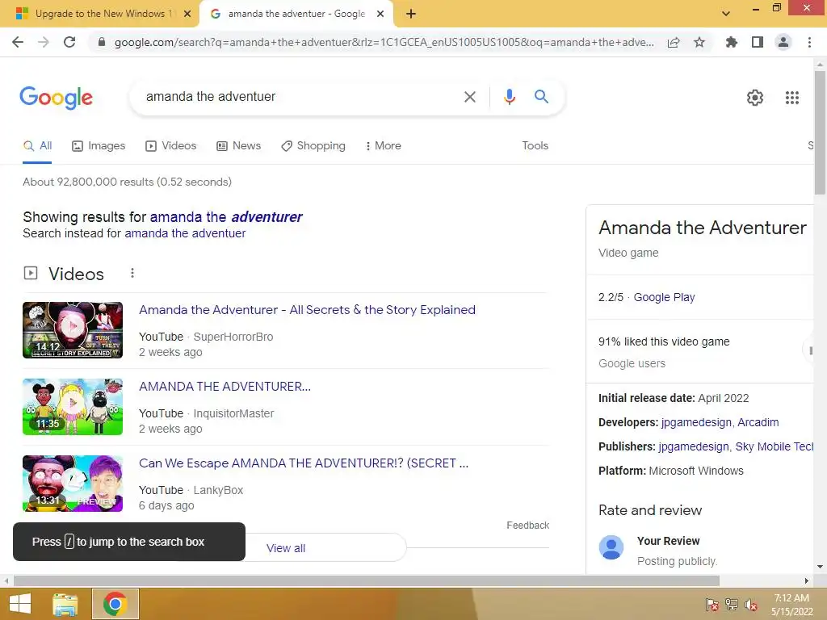Open search Tools options
This screenshot has height=620, width=827.
pyautogui.click(x=535, y=145)
